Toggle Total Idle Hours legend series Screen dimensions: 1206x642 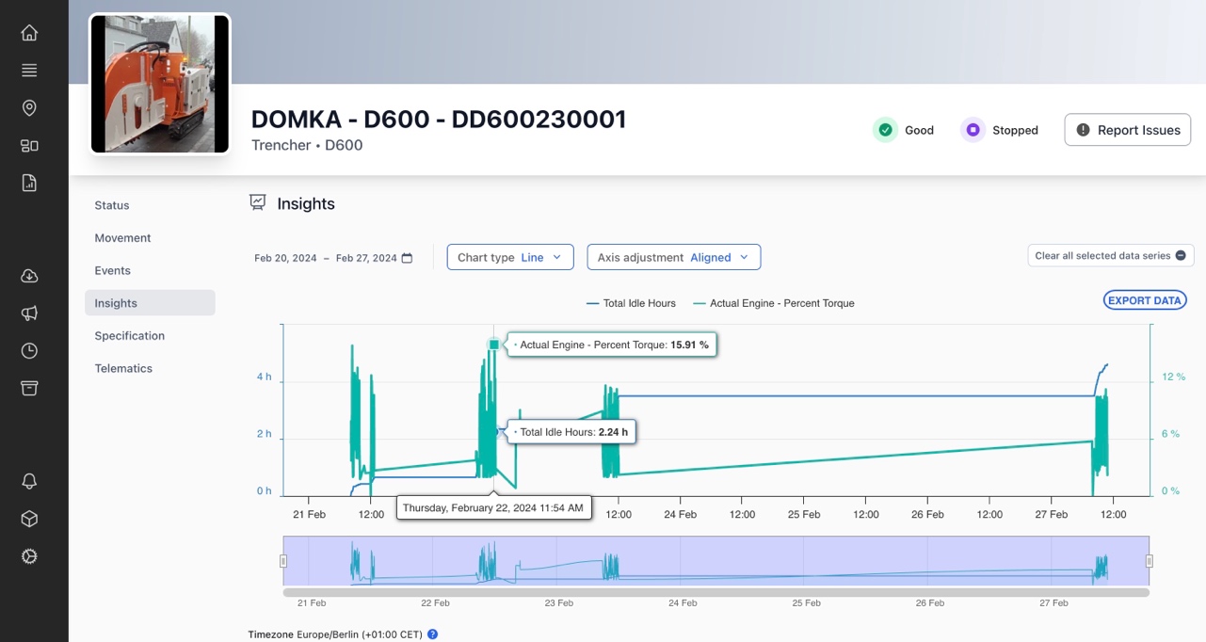[x=631, y=303]
